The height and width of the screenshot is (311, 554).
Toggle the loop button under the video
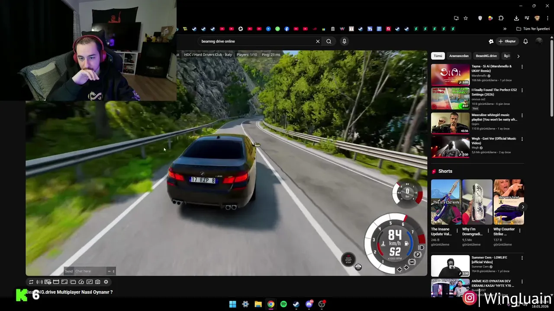point(31,282)
